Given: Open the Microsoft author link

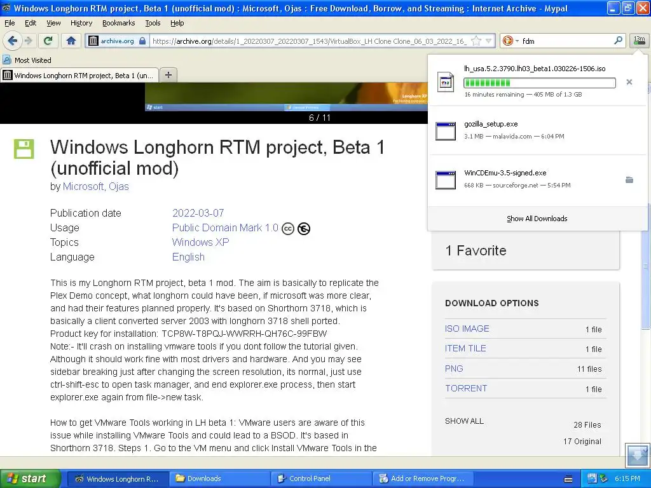Looking at the screenshot, I should (83, 186).
